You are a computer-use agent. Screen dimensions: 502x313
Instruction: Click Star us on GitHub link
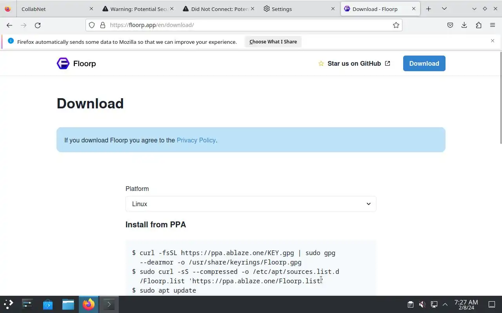[x=354, y=63]
